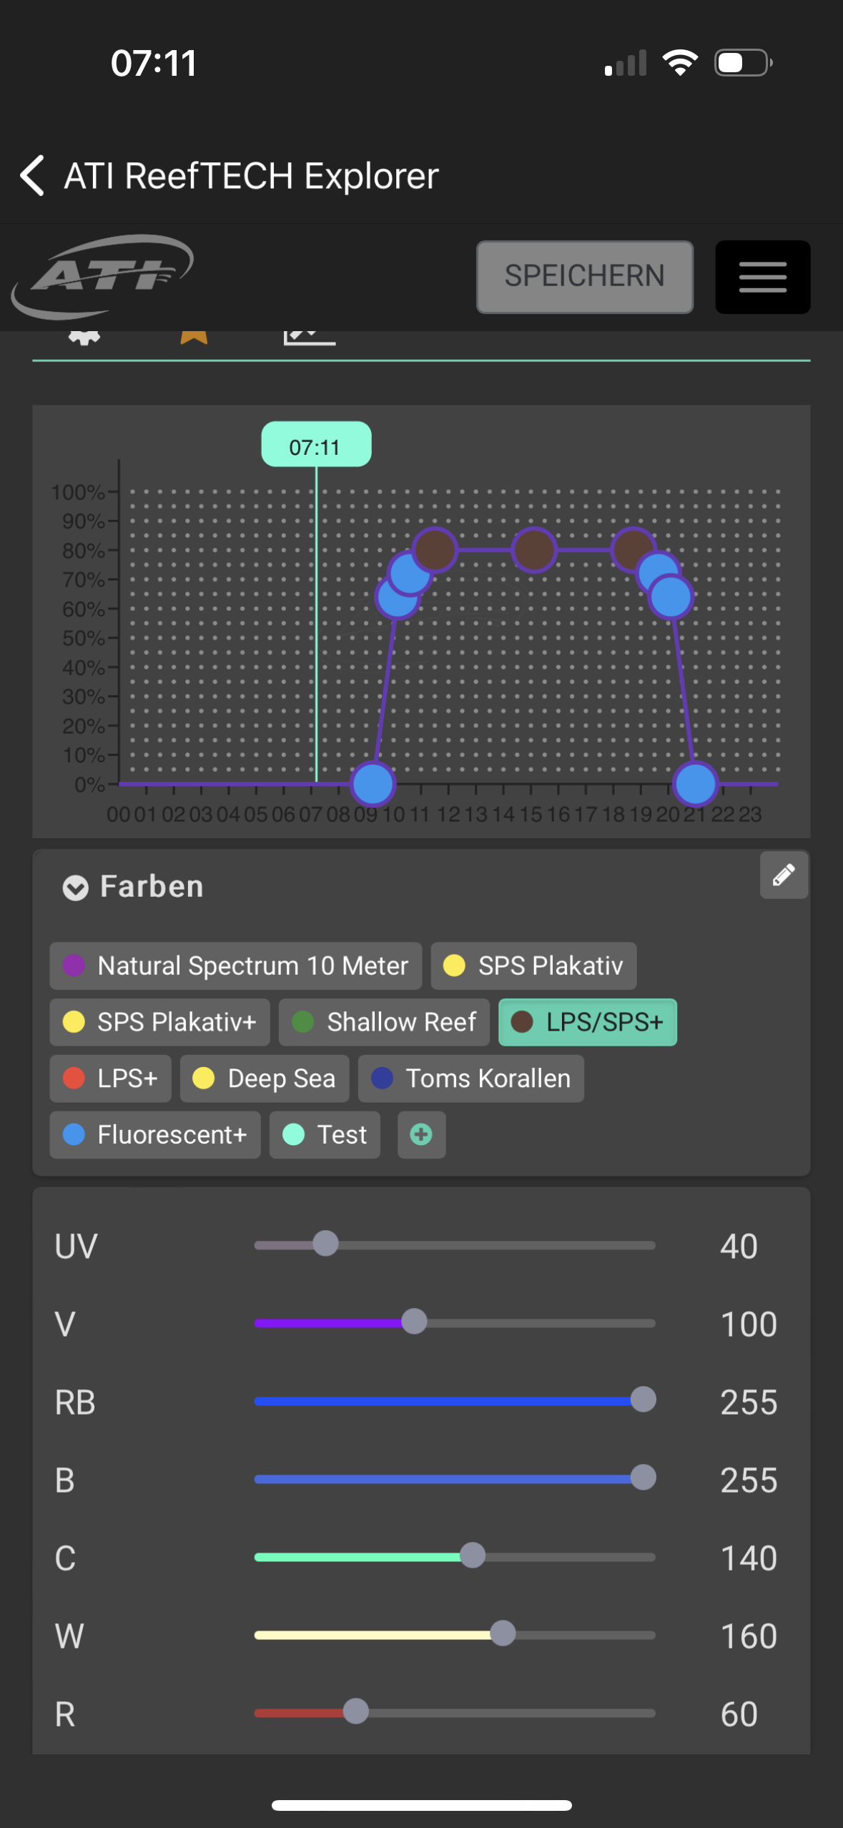Image resolution: width=843 pixels, height=1828 pixels.
Task: Select the Toms Korallen preset
Action: pyautogui.click(x=470, y=1078)
